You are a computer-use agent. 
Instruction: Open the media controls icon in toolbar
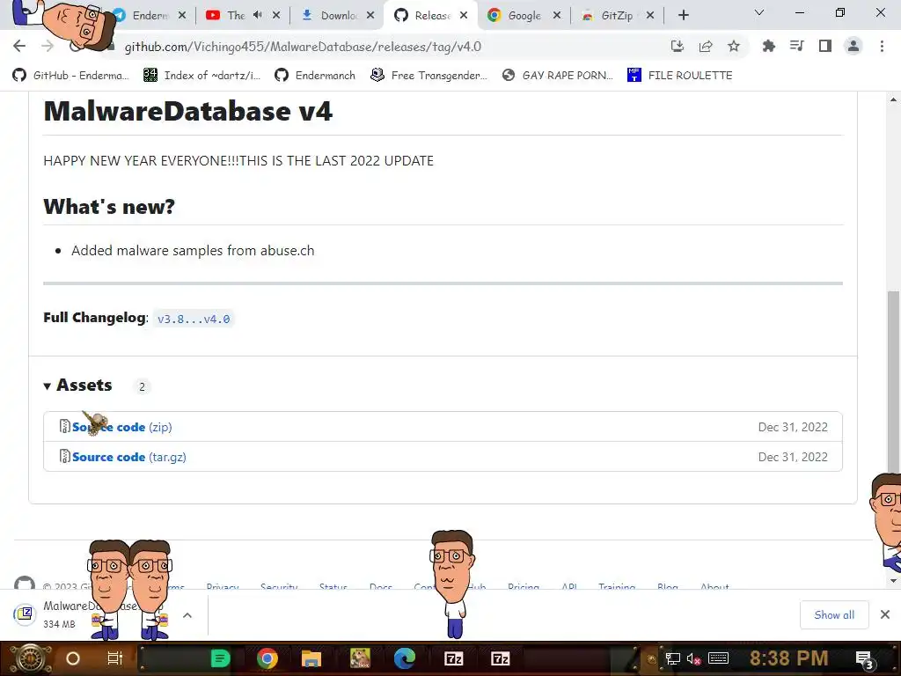pos(797,46)
